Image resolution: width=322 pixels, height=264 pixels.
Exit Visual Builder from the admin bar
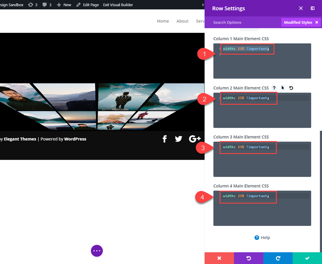coord(117,5)
